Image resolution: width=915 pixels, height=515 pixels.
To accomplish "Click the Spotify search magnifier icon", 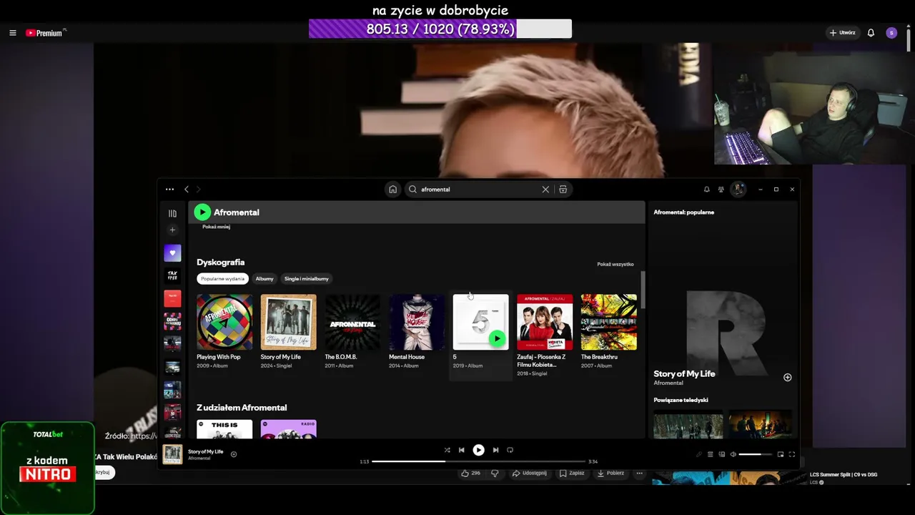I will [x=412, y=190].
